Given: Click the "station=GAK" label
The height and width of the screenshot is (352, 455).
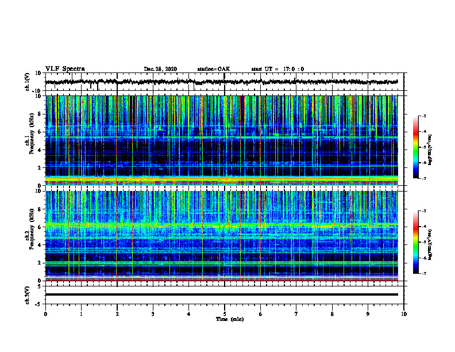Looking at the screenshot, I should tap(214, 69).
